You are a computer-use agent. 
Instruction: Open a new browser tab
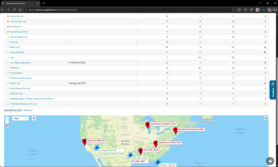pyautogui.click(x=43, y=3)
